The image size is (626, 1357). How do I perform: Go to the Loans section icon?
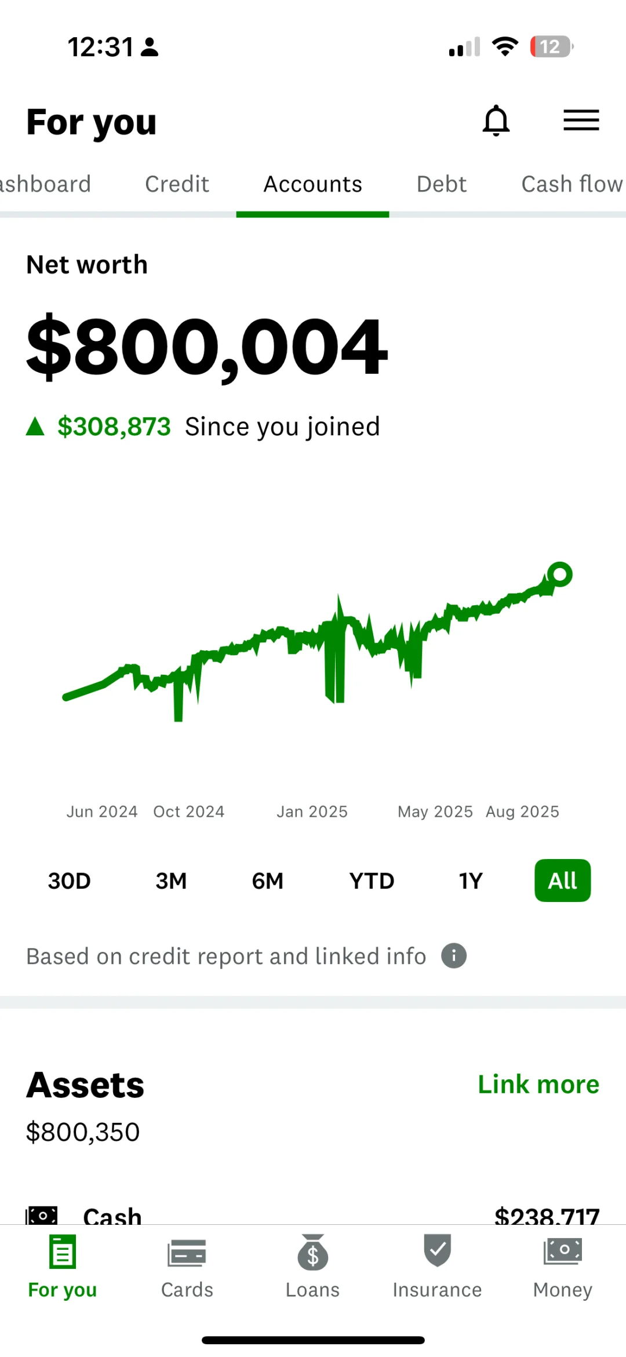(x=312, y=1253)
